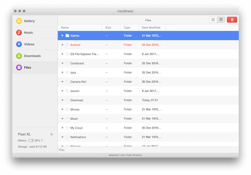This screenshot has height=175, width=251.
Task: Sort files by Name column header
Action: [80, 28]
